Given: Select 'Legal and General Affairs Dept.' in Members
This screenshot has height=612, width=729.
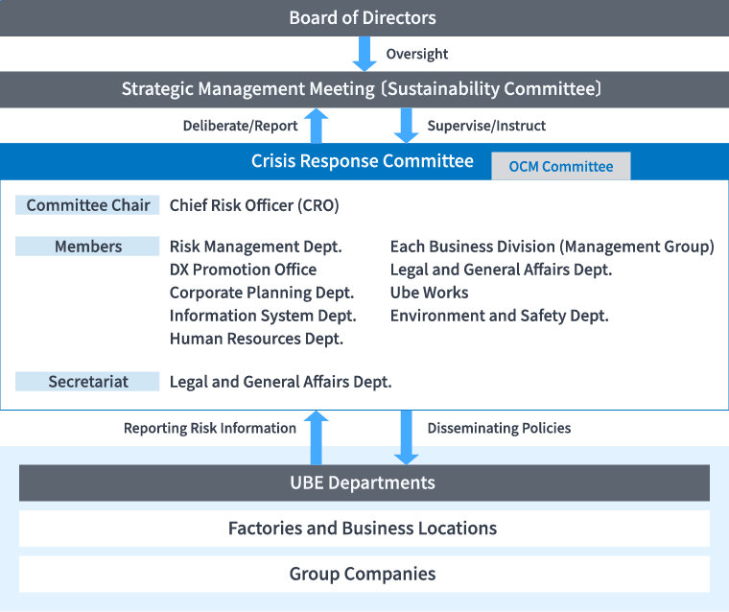Looking at the screenshot, I should 501,270.
